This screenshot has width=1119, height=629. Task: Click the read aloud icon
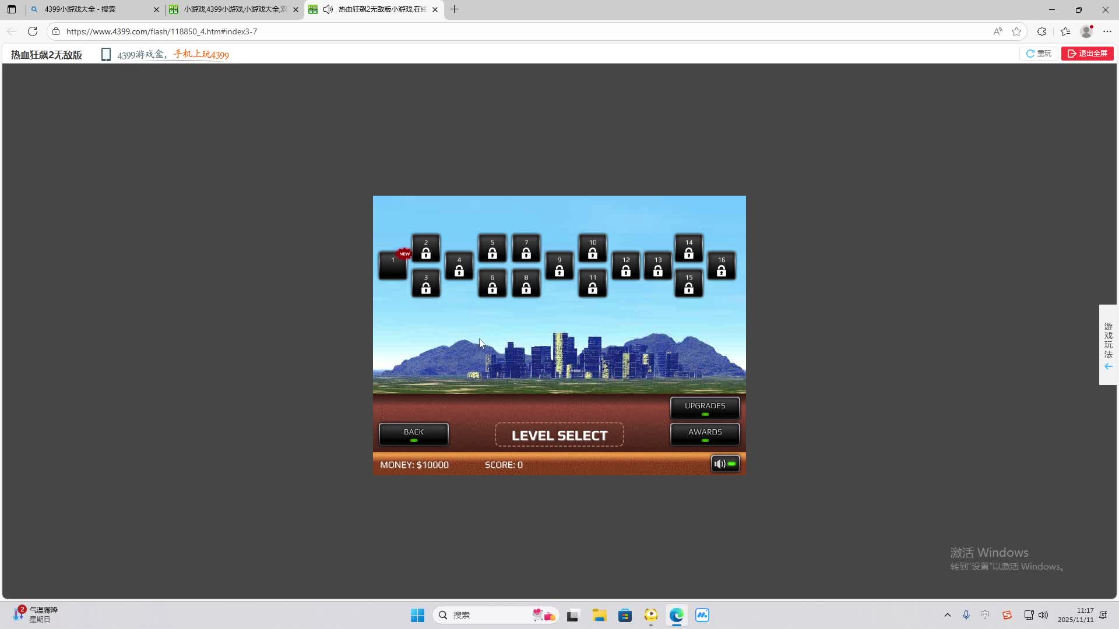pos(998,31)
